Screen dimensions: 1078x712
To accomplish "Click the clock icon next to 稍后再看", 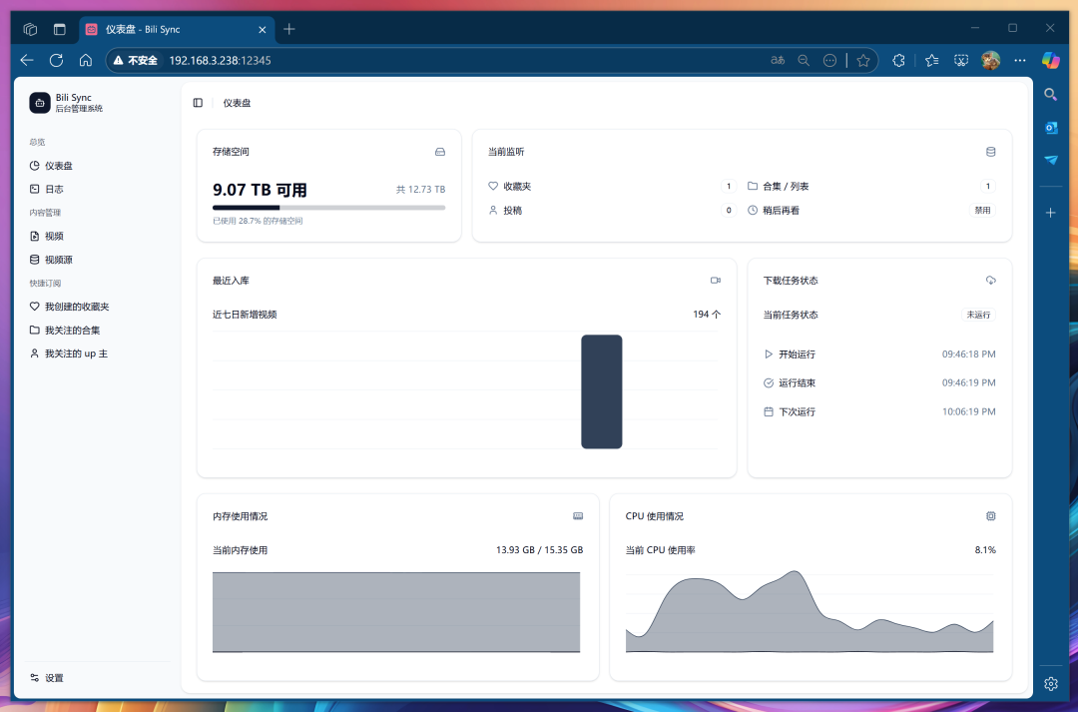I will point(753,210).
